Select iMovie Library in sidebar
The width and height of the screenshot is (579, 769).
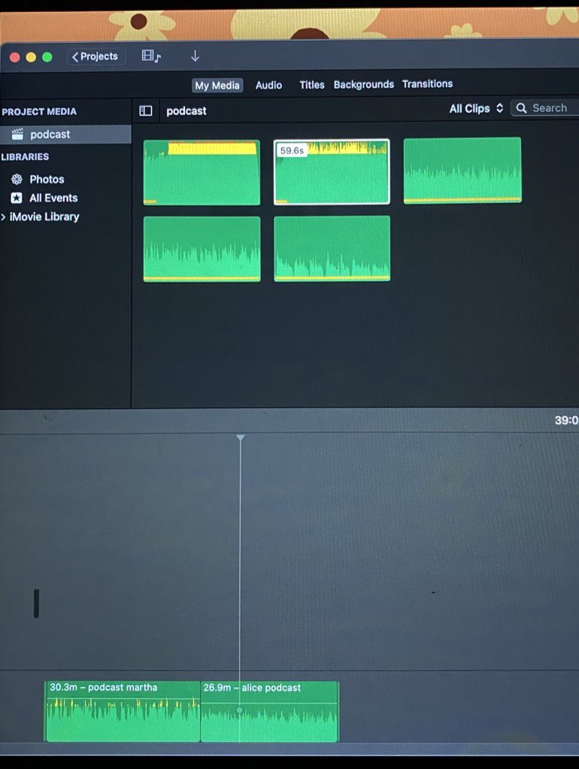44,216
